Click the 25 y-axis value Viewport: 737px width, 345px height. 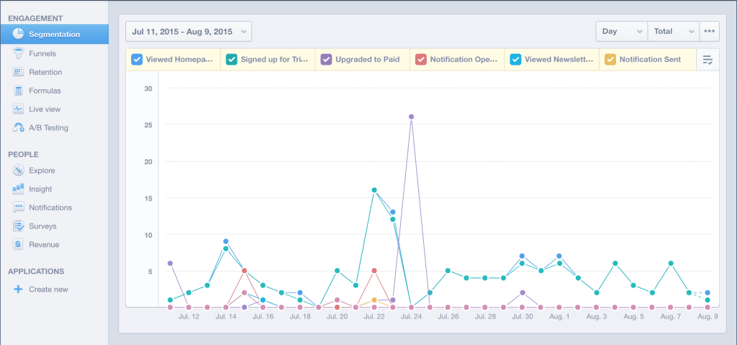click(148, 125)
